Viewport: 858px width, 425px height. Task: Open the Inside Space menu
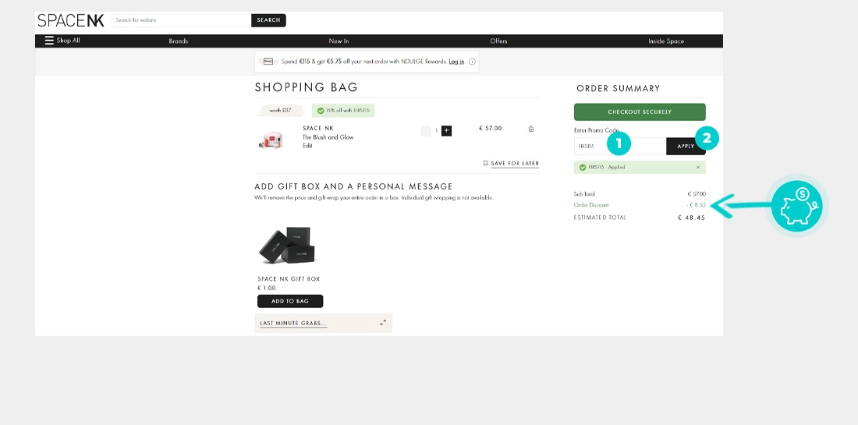(665, 41)
